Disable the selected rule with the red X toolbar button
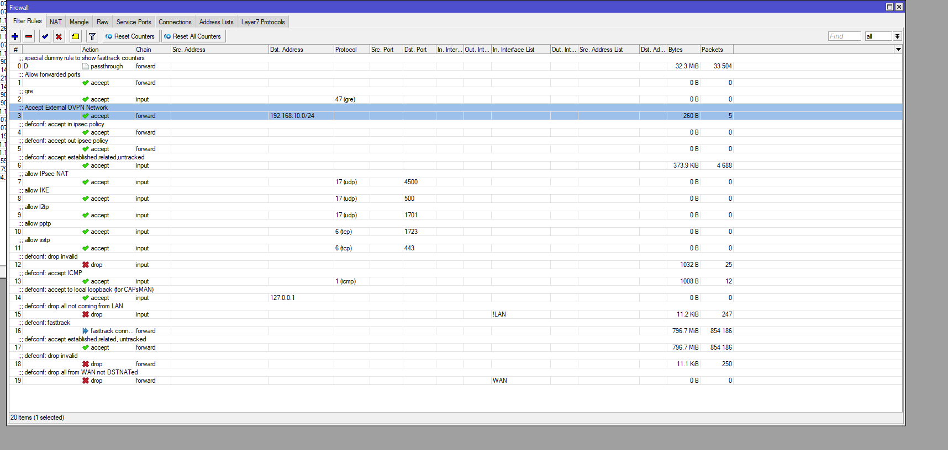Image resolution: width=948 pixels, height=450 pixels. coord(59,36)
